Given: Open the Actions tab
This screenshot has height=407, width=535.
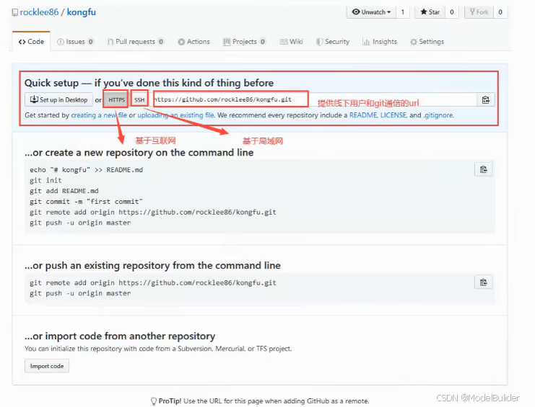Looking at the screenshot, I should (193, 42).
